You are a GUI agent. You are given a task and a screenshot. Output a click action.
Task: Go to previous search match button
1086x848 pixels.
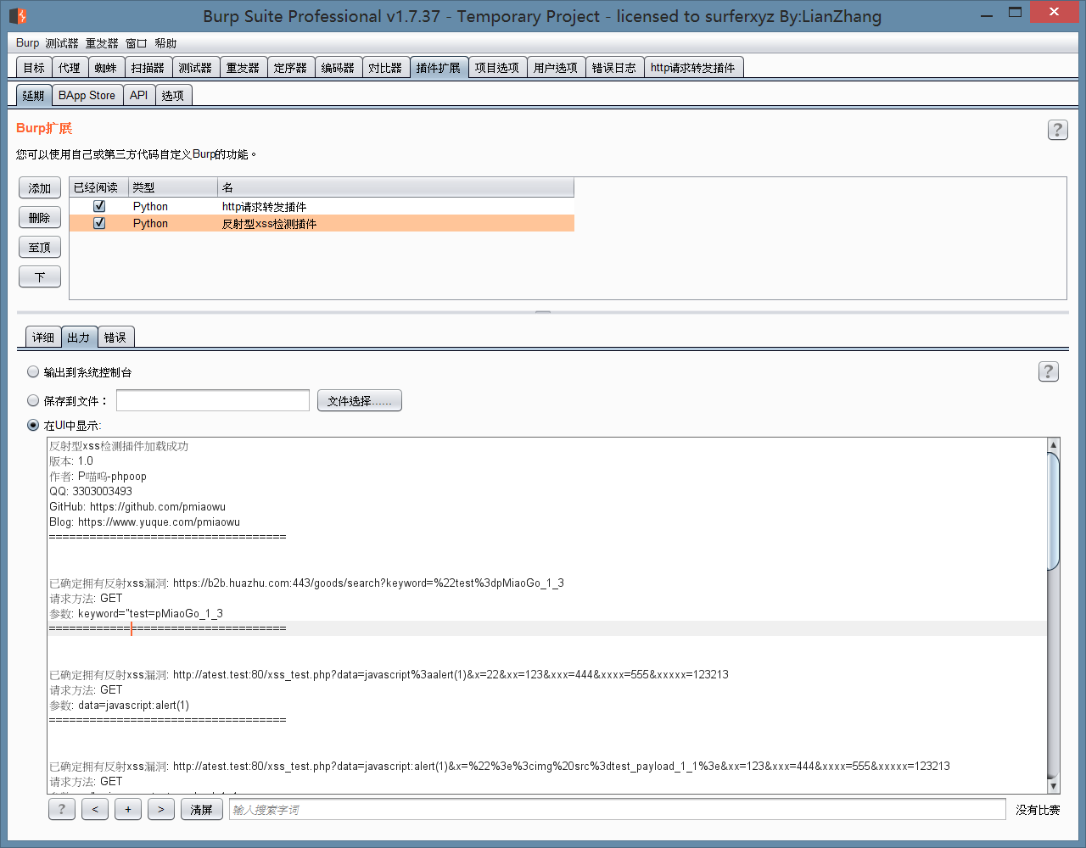95,809
